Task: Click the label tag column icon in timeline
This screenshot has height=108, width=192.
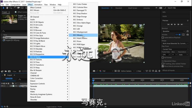Action: coord(13,83)
